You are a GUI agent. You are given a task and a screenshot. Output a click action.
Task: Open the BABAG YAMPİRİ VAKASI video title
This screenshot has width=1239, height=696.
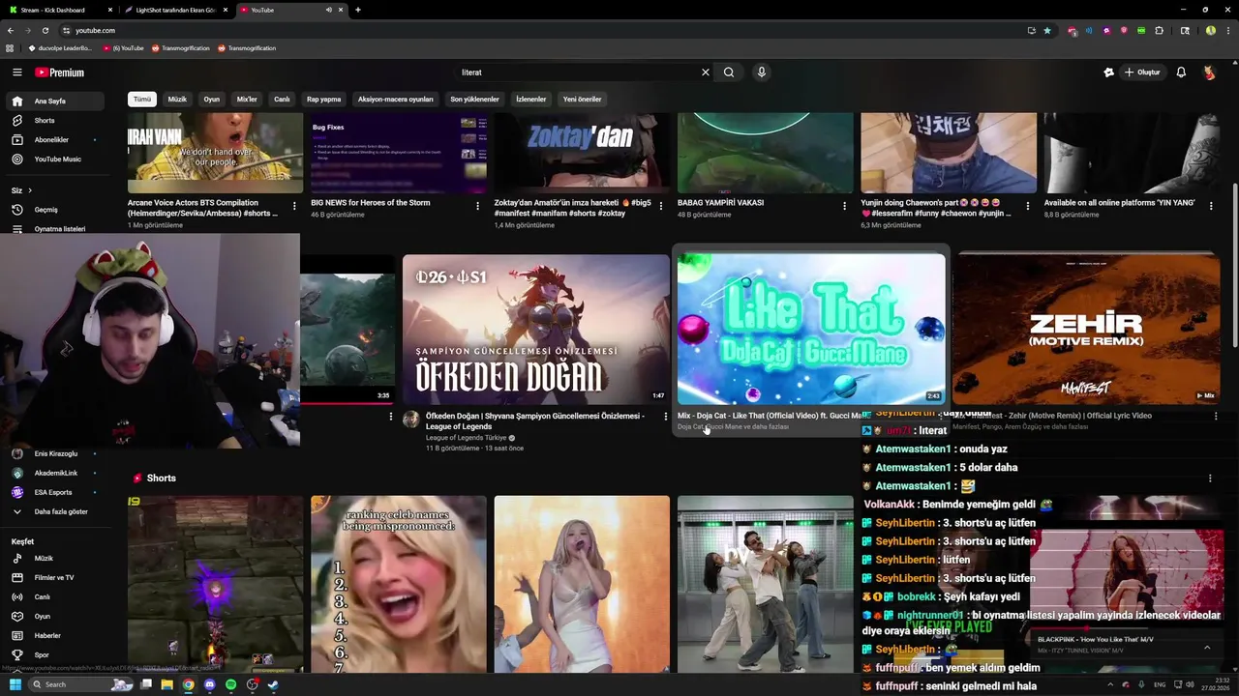(720, 203)
